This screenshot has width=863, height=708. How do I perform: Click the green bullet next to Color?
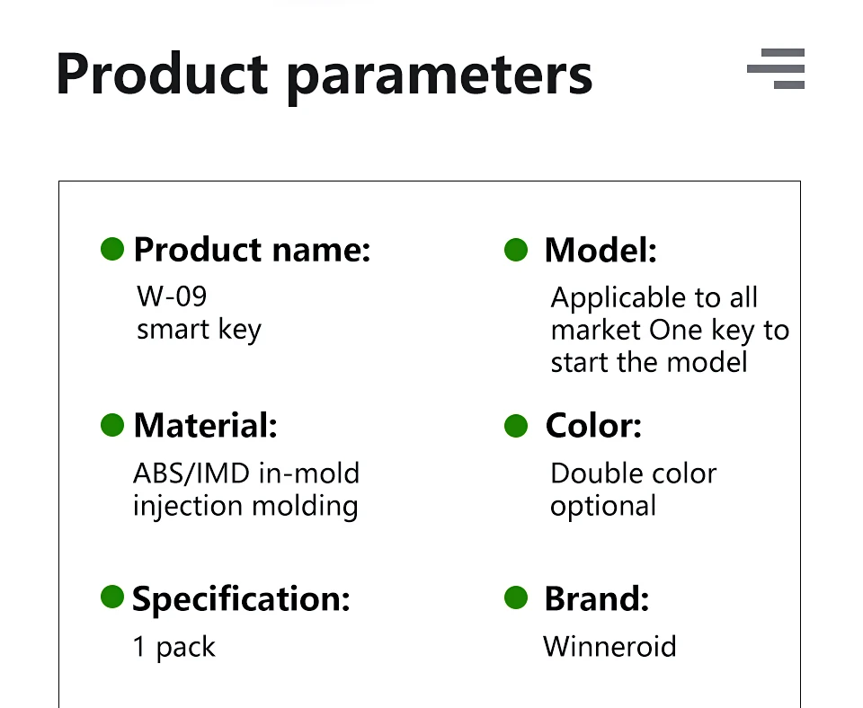click(516, 426)
